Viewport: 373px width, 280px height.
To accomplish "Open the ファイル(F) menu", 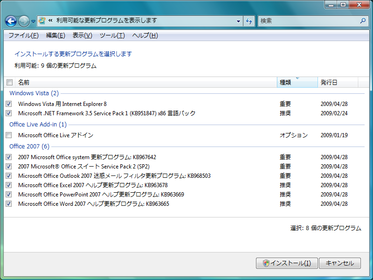I will coord(23,35).
